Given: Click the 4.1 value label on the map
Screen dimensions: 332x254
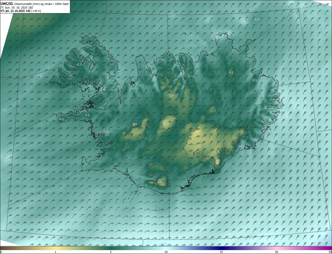Looking at the screenshot, I should (x=231, y=72).
